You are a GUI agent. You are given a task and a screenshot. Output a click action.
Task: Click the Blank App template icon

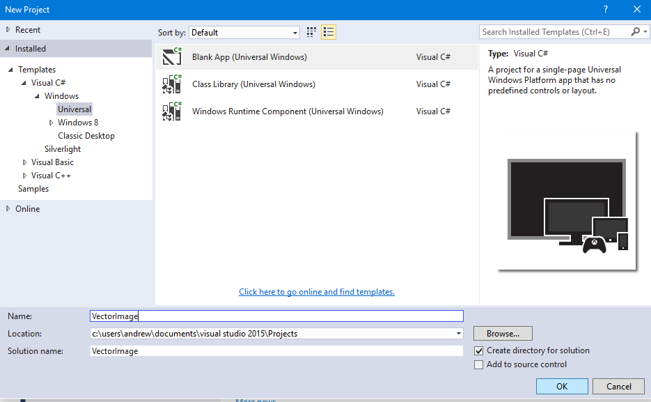click(x=172, y=56)
